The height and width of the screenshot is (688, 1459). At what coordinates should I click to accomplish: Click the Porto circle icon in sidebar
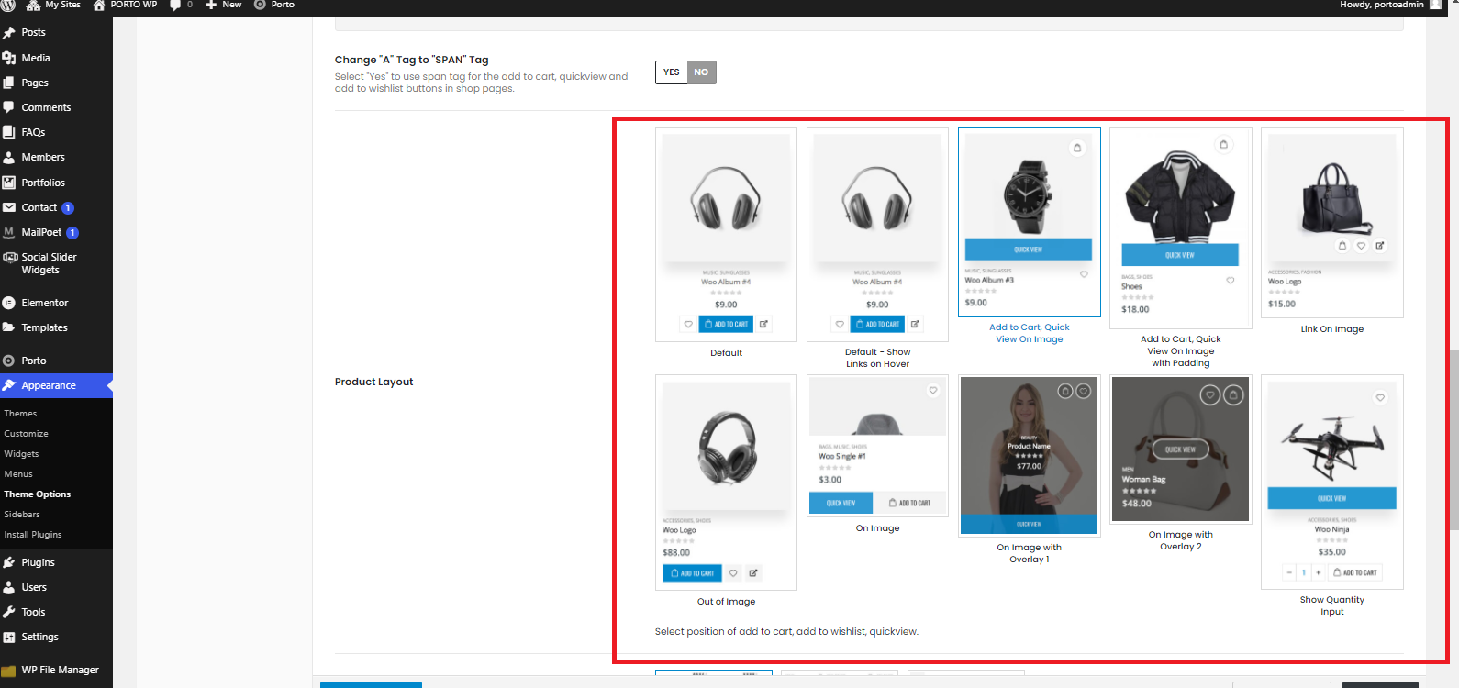(x=9, y=361)
